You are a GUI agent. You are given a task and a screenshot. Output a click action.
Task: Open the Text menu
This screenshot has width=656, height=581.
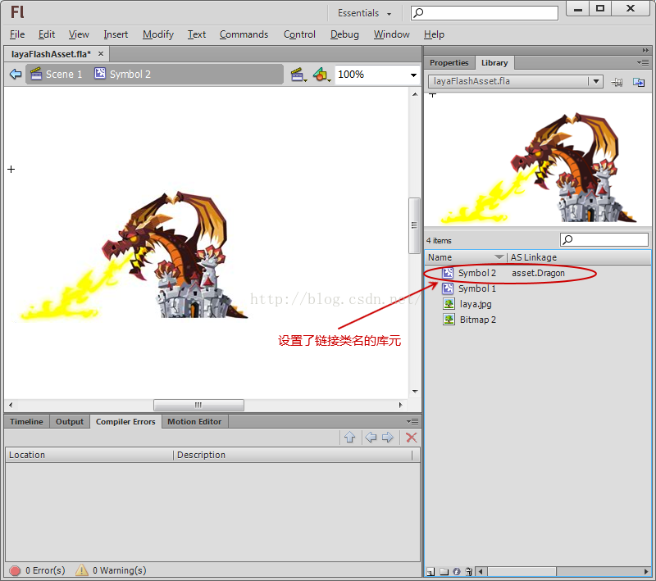[x=197, y=34]
